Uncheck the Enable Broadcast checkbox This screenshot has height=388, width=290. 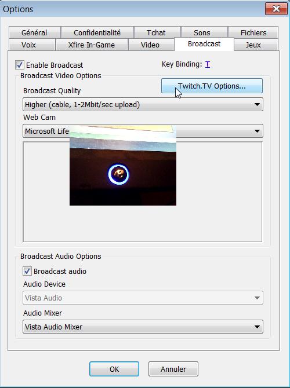[x=20, y=65]
